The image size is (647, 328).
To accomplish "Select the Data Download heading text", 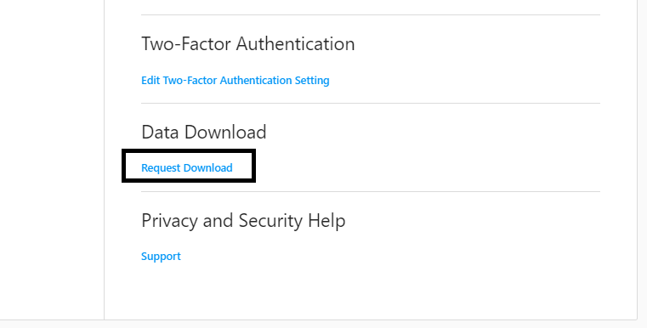I will coord(204,132).
